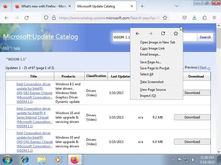This screenshot has height=165, width=221.
Task: Open Intel Q45/Q43 Express Chipset driver link
Action: (35, 142)
